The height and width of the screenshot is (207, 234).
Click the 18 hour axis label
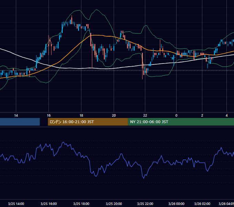81,116
